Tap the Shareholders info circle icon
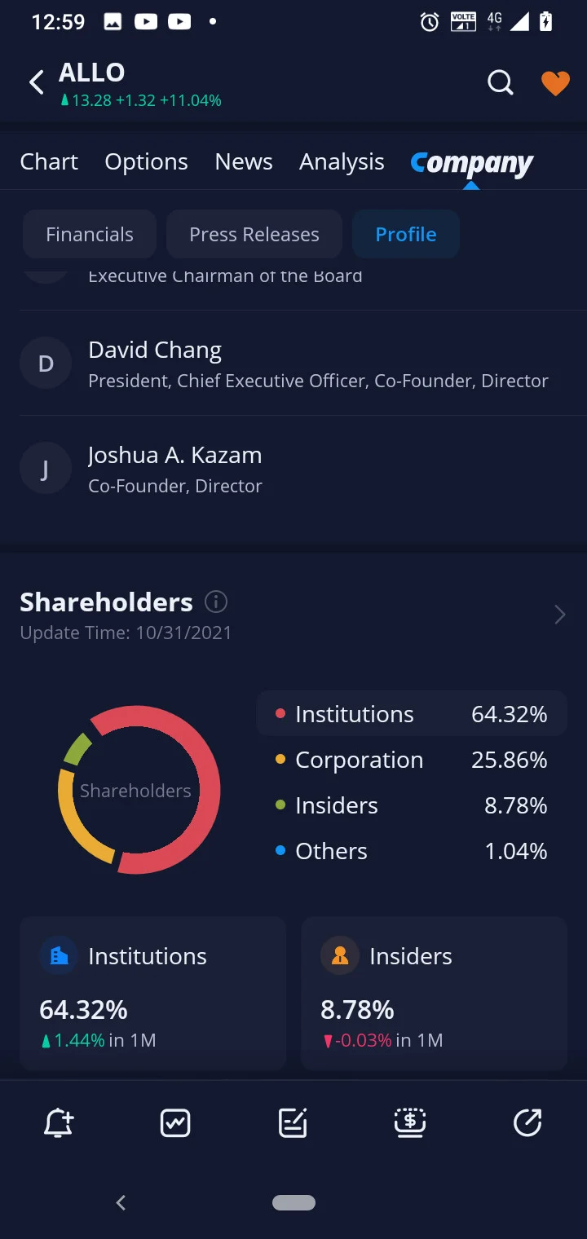 coord(216,602)
